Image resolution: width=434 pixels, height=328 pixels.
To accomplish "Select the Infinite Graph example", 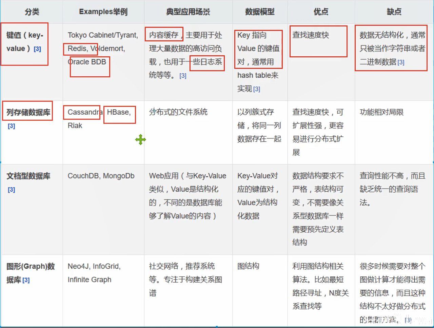I will point(90,280).
